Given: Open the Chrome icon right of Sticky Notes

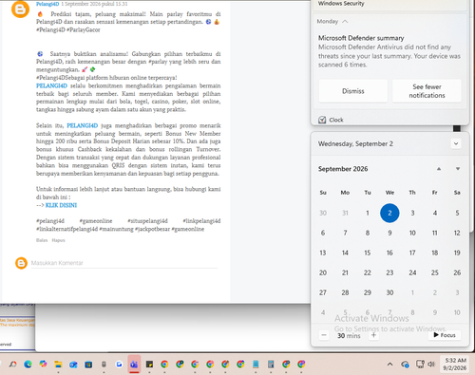Looking at the screenshot, I should click(164, 365).
